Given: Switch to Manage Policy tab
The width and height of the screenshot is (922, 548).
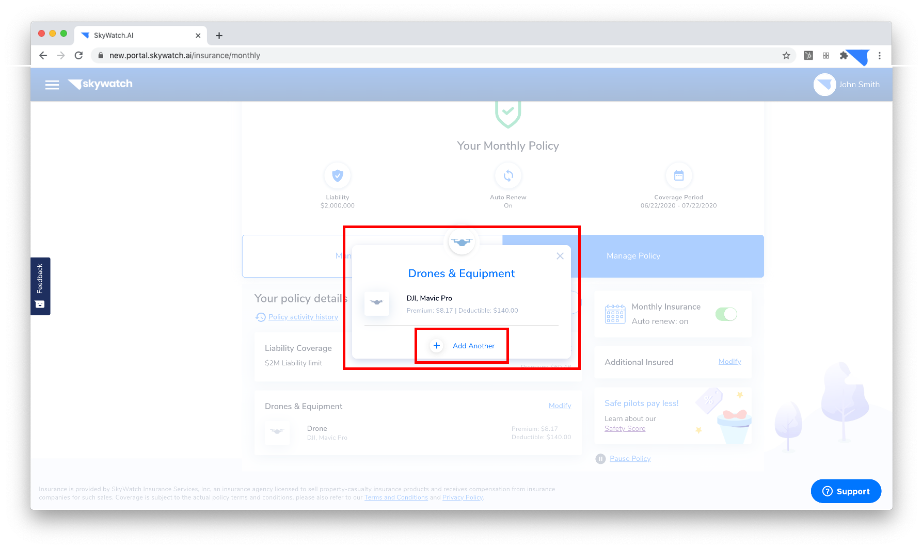Looking at the screenshot, I should pos(633,256).
